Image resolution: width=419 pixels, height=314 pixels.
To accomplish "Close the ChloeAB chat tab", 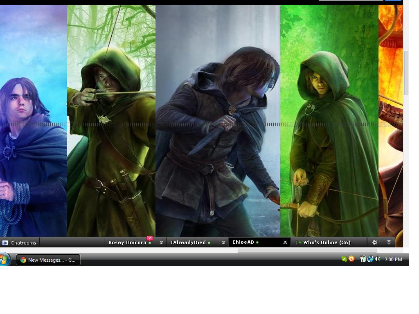I will pyautogui.click(x=285, y=242).
